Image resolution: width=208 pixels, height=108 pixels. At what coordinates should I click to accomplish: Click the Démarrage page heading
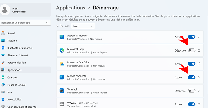106,8
